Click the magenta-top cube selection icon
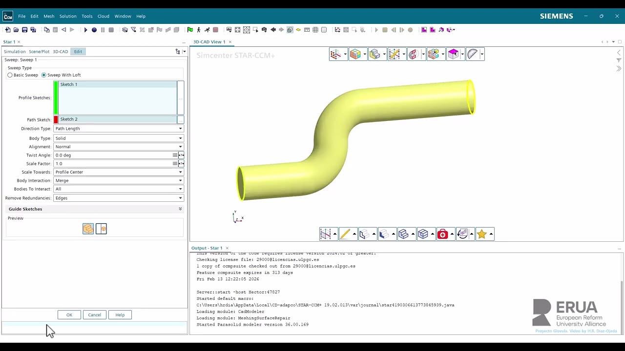This screenshot has height=351, width=625. coord(453,54)
